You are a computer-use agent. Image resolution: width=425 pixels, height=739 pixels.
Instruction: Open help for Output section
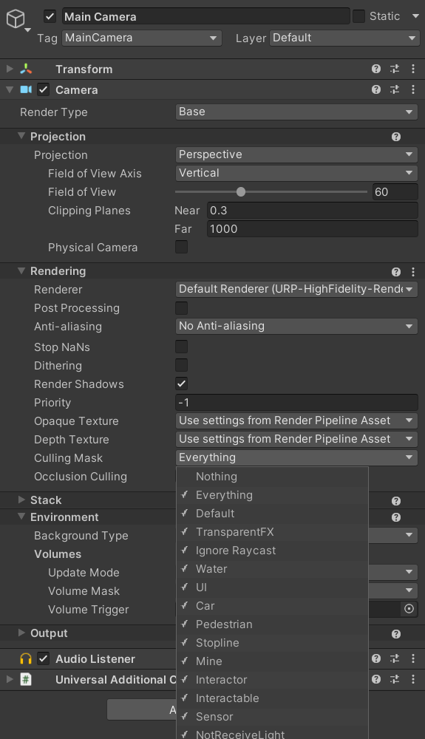pos(396,634)
